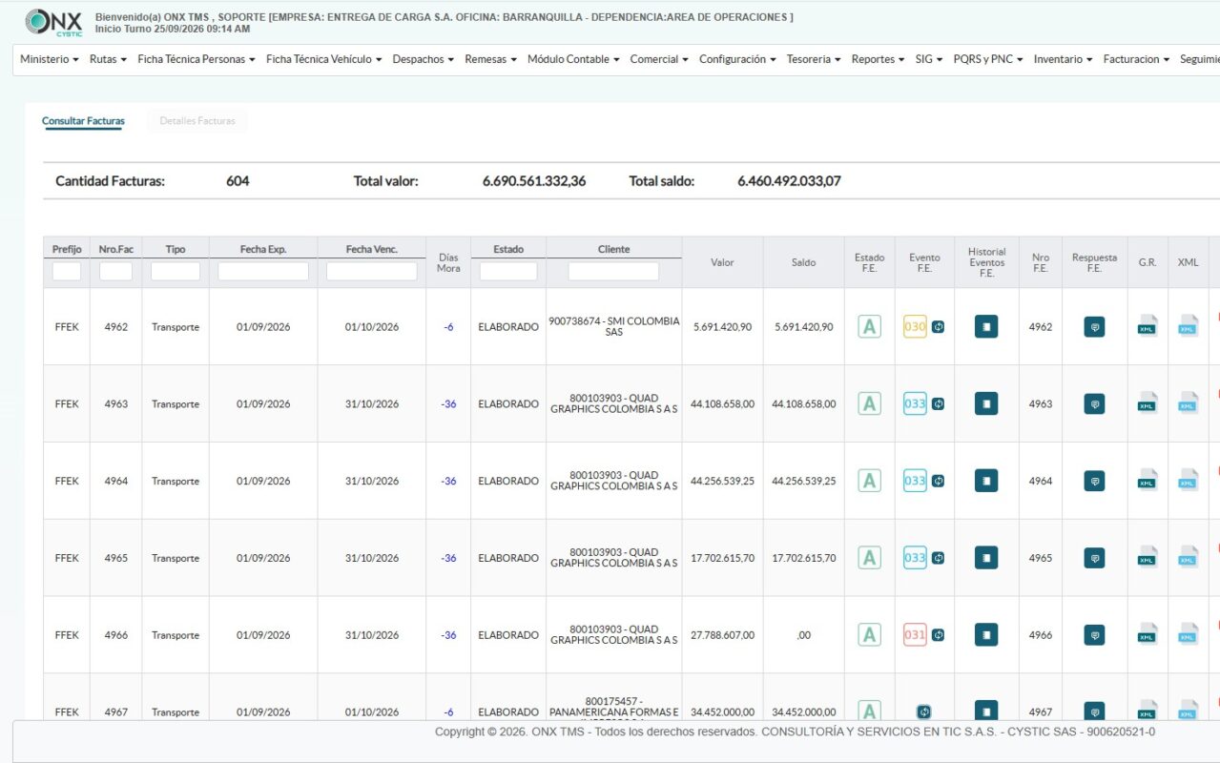
Task: Click the value cell "27.788.607,00"
Action: point(722,635)
